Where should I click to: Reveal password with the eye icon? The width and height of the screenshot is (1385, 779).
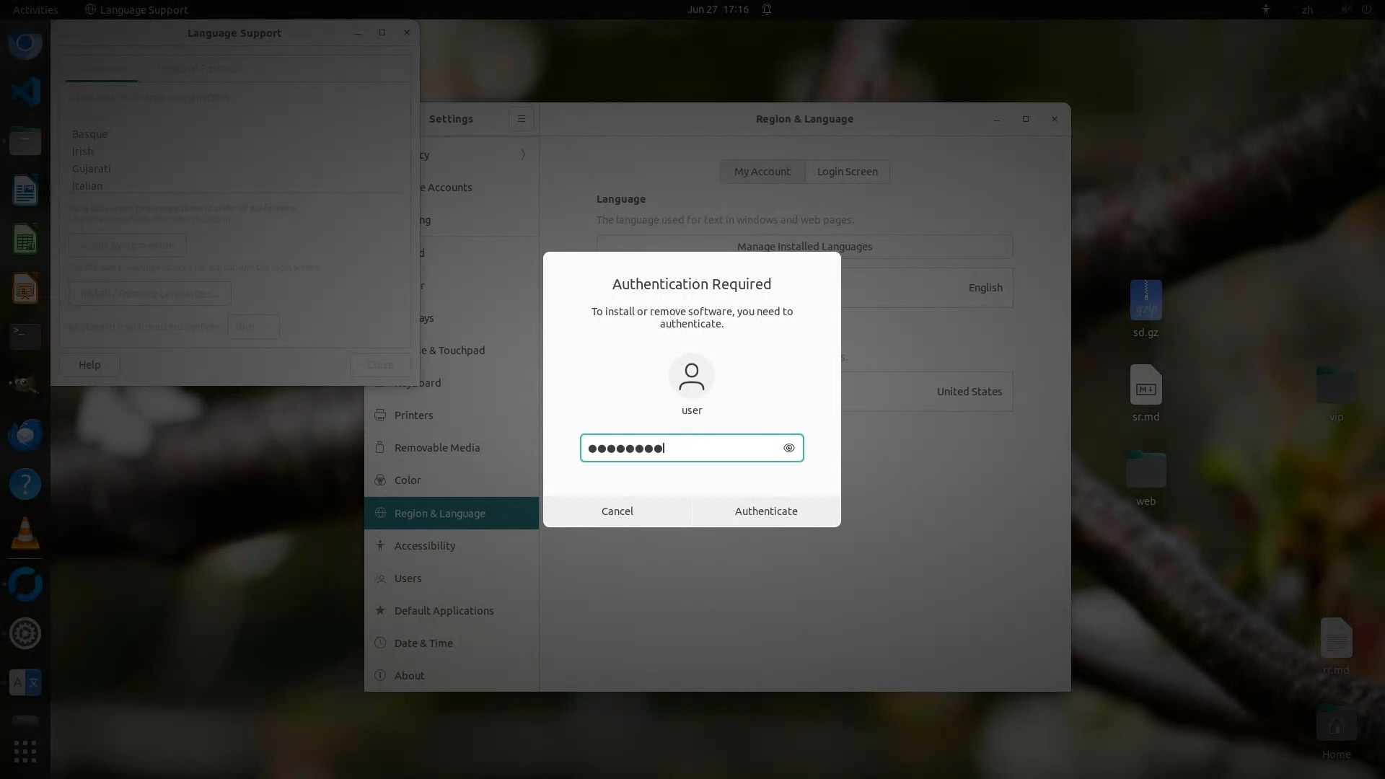[x=788, y=448]
